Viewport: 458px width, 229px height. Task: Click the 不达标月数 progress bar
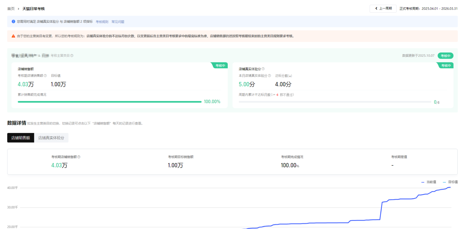(x=335, y=102)
